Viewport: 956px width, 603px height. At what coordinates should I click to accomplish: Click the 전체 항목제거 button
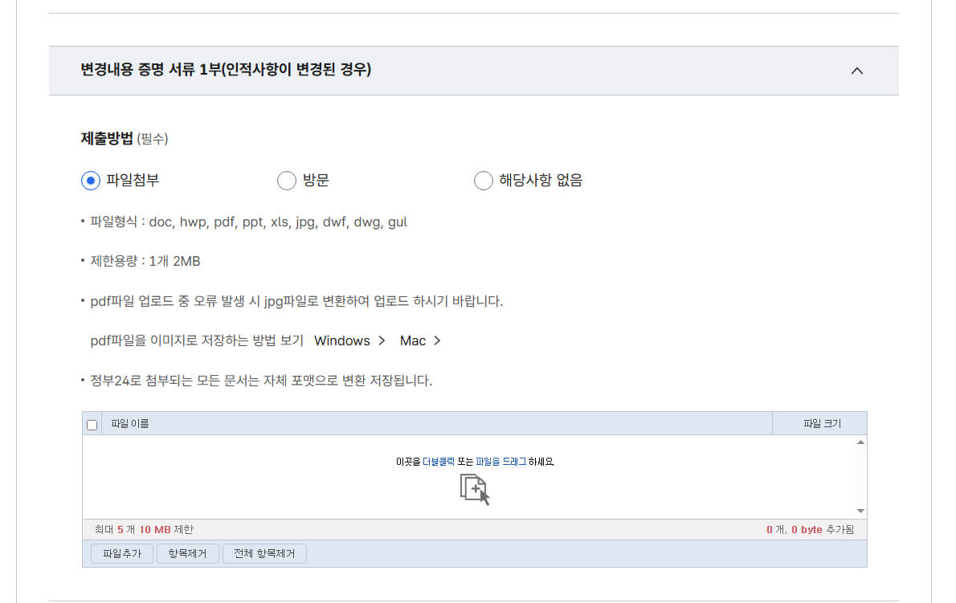click(x=265, y=553)
